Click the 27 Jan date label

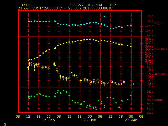click(x=131, y=120)
